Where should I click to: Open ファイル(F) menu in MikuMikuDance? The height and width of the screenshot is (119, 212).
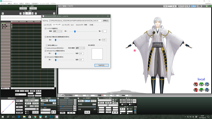[x=3, y=4]
